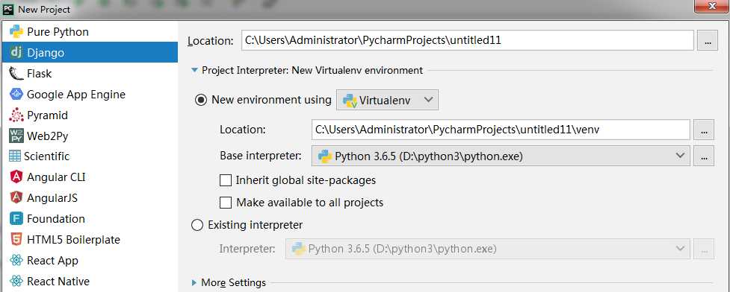Select the New environment using radio button
The image size is (730, 292).
(201, 100)
